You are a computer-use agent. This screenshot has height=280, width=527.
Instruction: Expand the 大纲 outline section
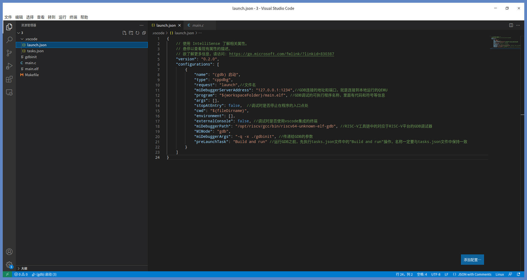click(x=24, y=268)
